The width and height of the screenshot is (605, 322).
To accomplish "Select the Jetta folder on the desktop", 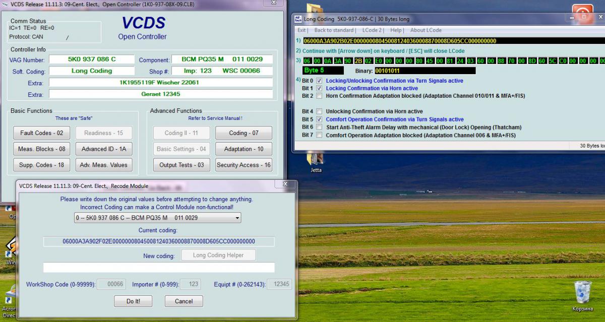I will pos(316,162).
